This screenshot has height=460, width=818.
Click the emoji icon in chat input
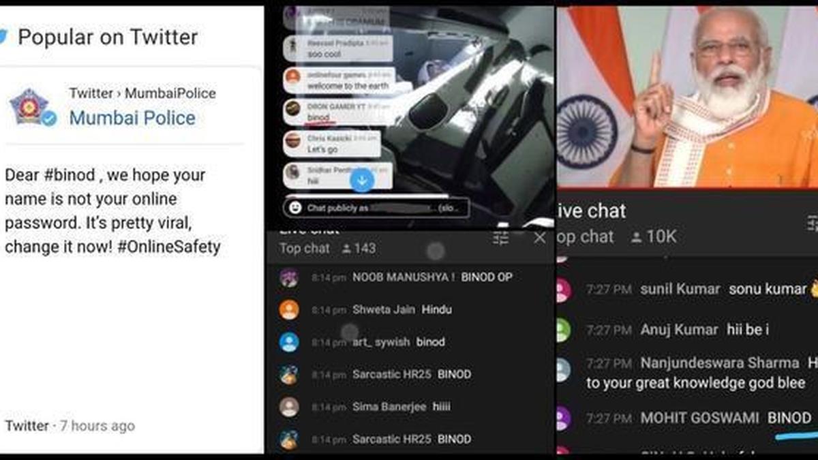(x=294, y=207)
